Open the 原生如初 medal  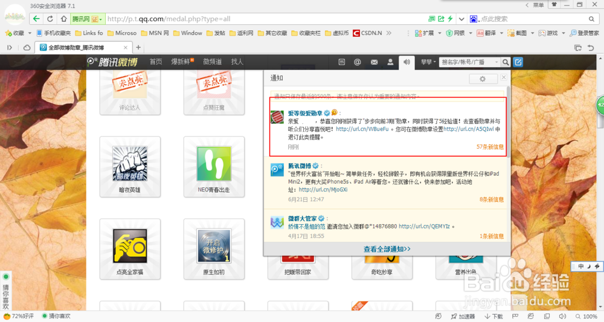[214, 249]
